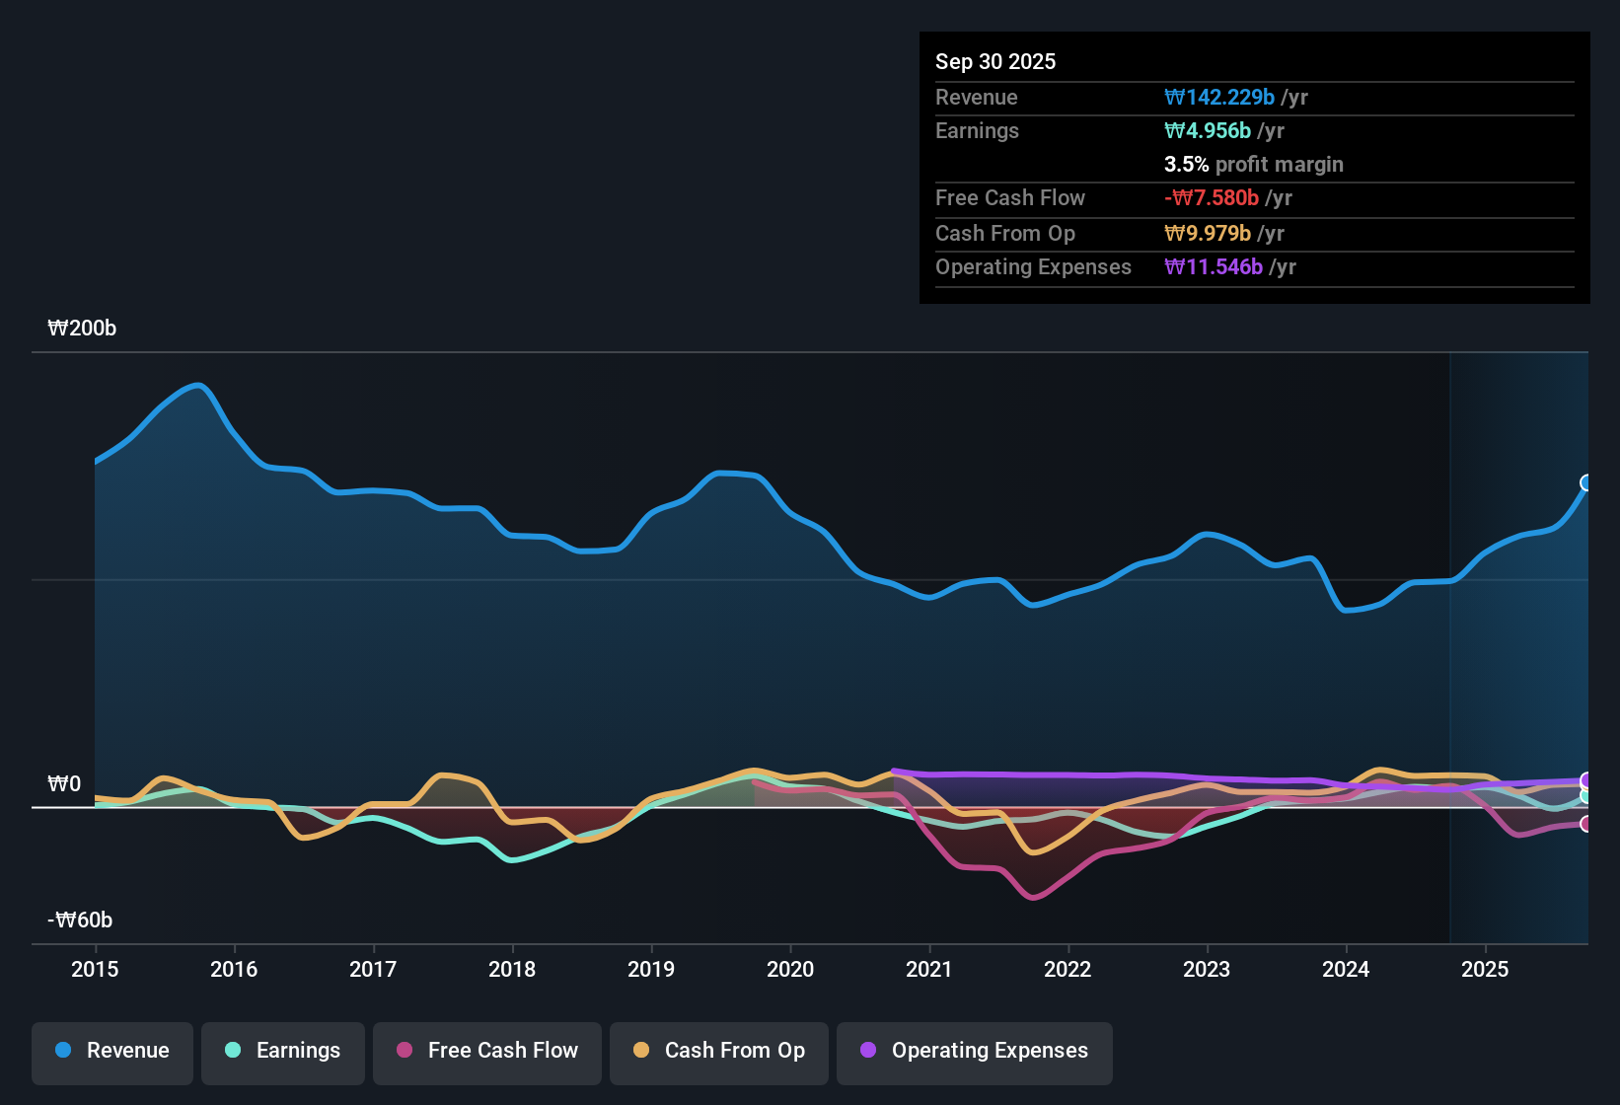1620x1105 pixels.
Task: Click the orange Cash From Op legend dot
Action: click(x=640, y=1051)
